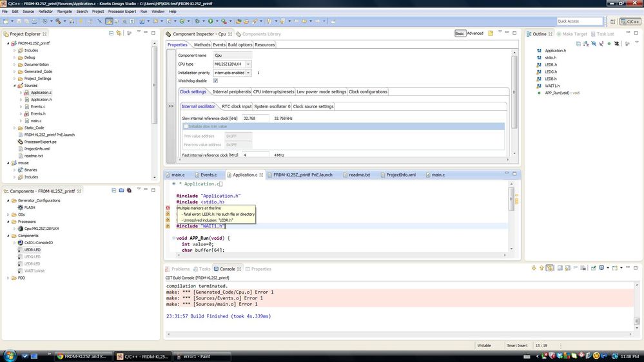Click Collapse All icon in Components view
Screen dimensions: 644x362
click(x=113, y=191)
